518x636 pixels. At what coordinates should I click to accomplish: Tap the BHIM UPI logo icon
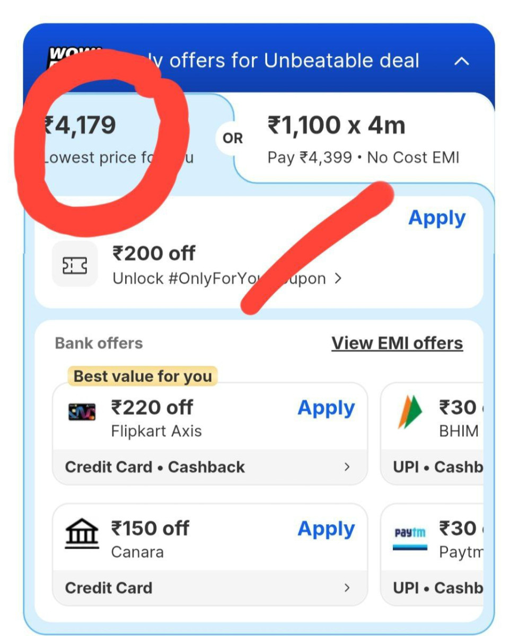coord(409,412)
